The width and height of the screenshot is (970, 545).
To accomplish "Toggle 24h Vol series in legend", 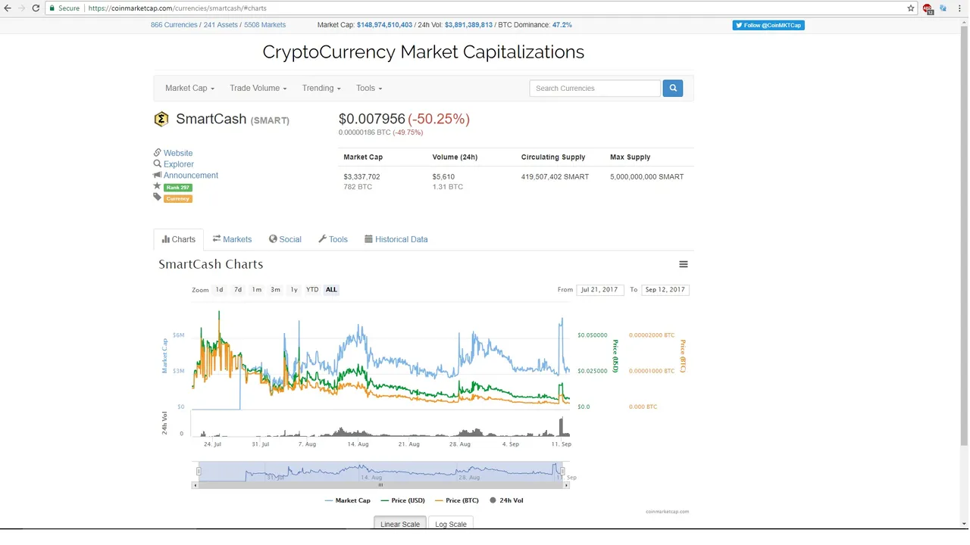I will (x=506, y=500).
